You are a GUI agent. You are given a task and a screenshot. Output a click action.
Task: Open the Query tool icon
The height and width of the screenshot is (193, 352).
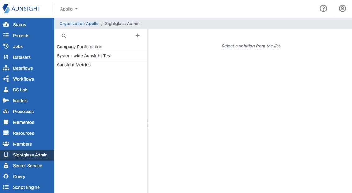pos(7,176)
